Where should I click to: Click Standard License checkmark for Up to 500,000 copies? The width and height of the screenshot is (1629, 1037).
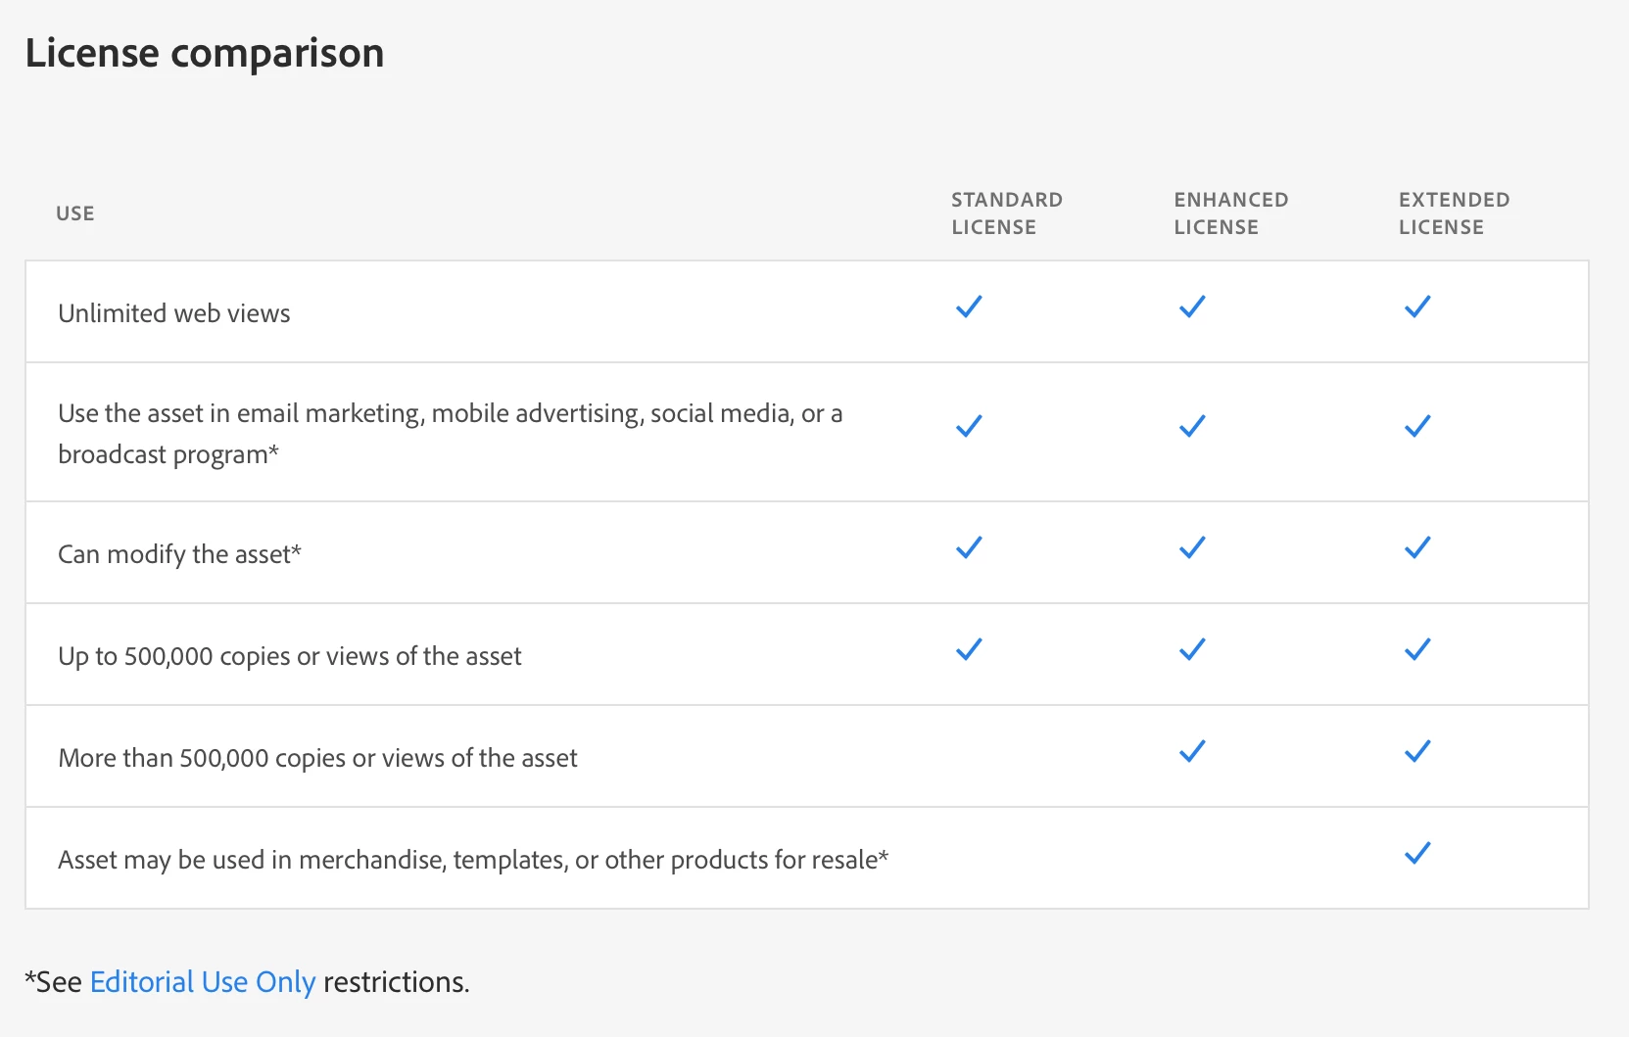[x=969, y=650]
